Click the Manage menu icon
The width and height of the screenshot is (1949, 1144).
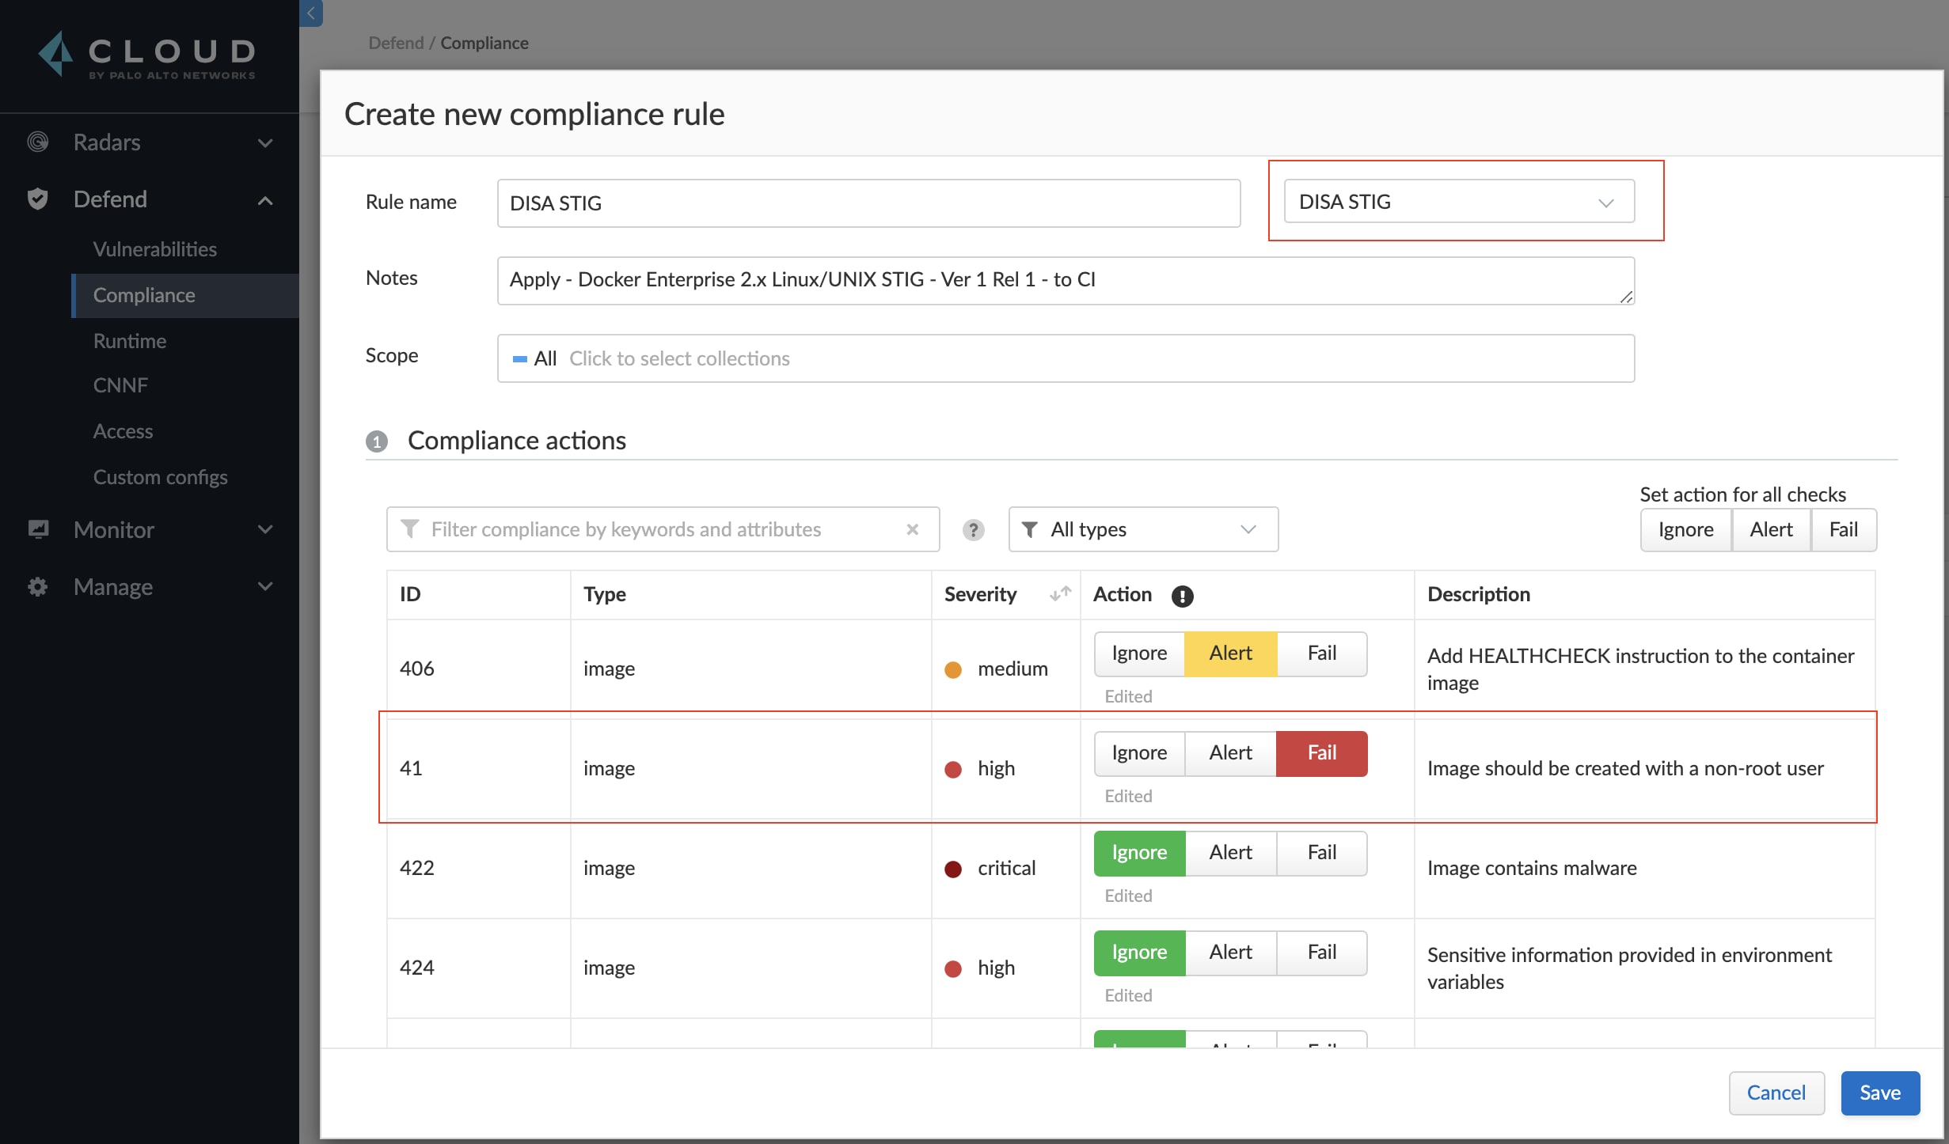pos(38,585)
